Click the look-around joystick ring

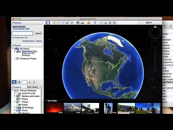pyautogui.click(x=155, y=32)
